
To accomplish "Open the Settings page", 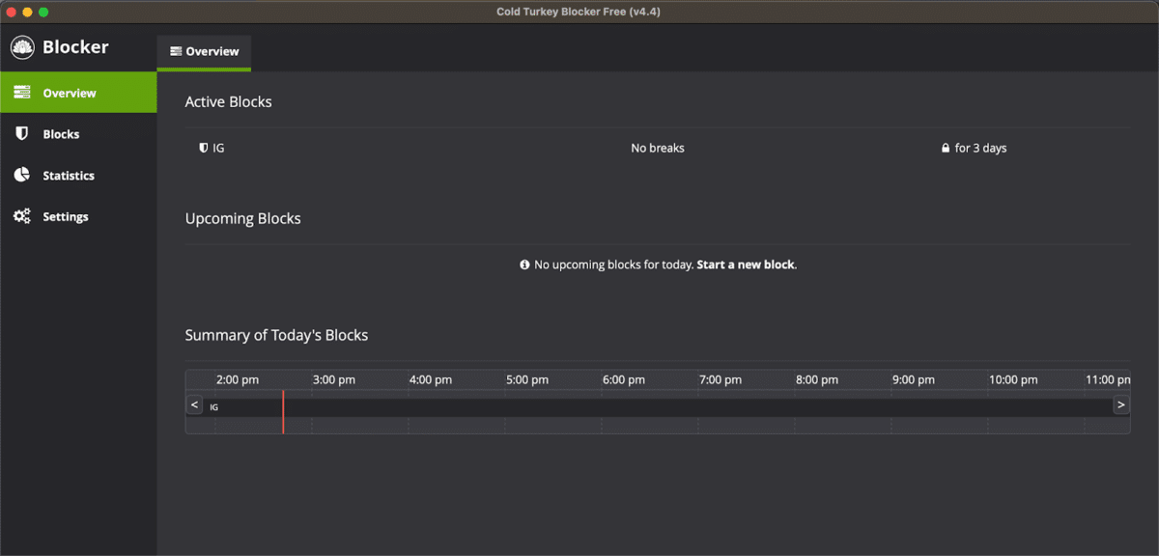I will tap(78, 216).
